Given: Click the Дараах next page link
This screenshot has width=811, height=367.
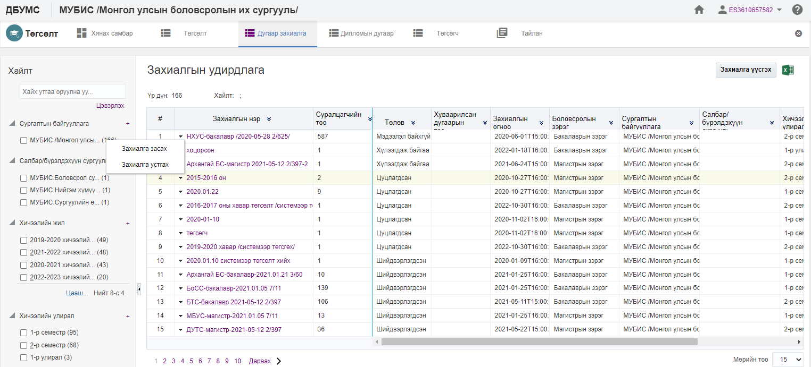Looking at the screenshot, I should (x=260, y=361).
